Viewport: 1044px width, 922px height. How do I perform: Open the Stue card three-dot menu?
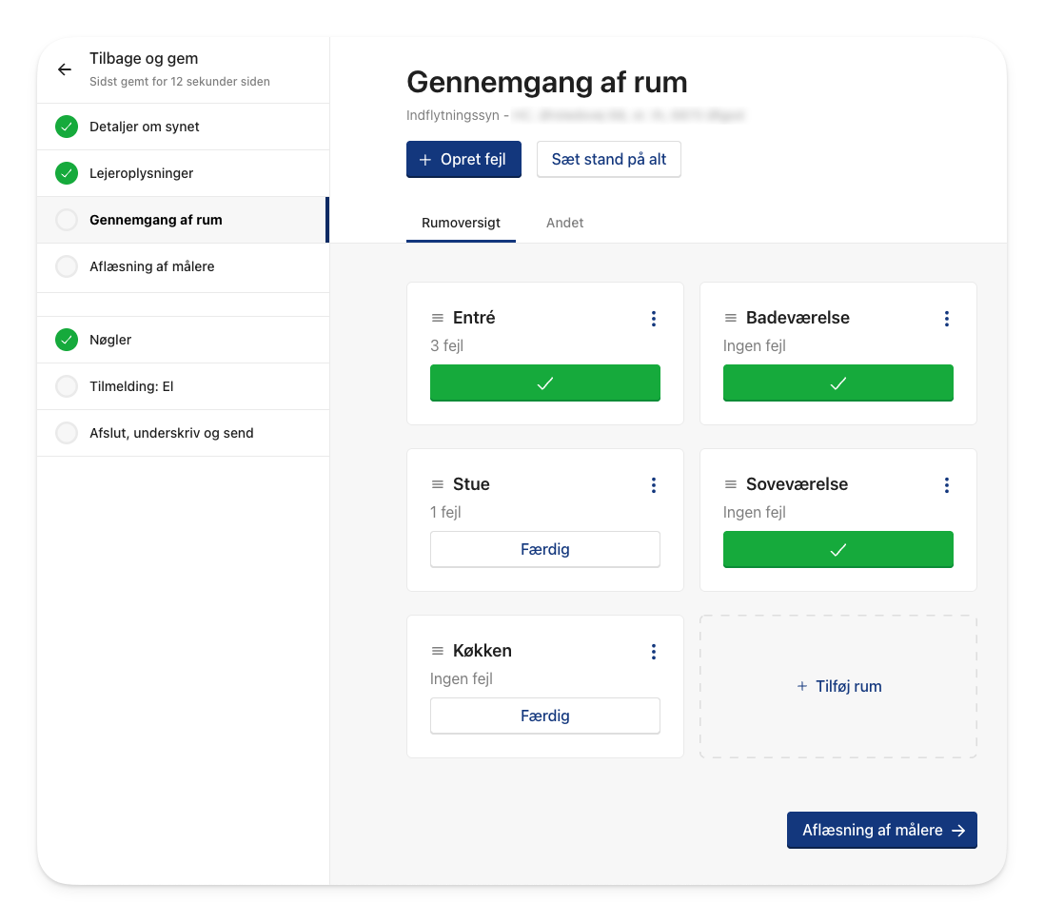coord(653,484)
